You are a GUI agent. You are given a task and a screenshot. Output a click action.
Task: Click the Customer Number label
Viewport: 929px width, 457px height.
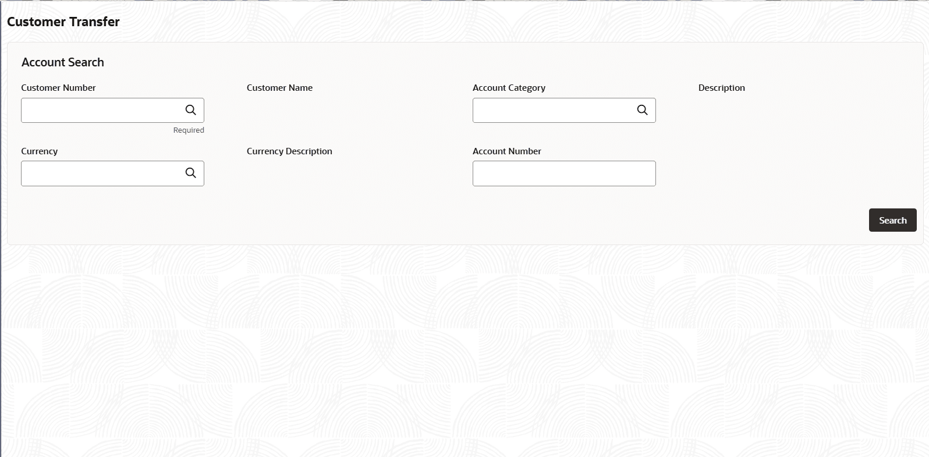pyautogui.click(x=58, y=88)
